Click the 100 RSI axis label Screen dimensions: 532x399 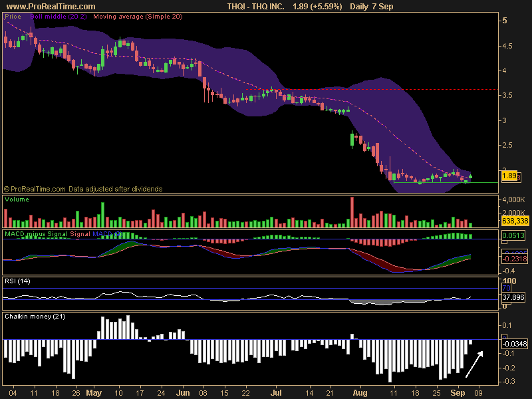(509, 281)
